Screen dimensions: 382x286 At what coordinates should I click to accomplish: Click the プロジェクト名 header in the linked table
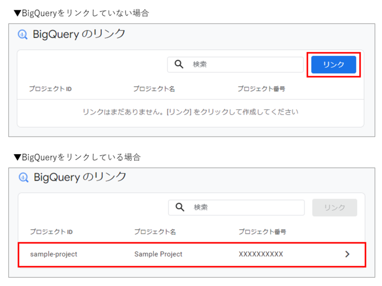coord(155,231)
